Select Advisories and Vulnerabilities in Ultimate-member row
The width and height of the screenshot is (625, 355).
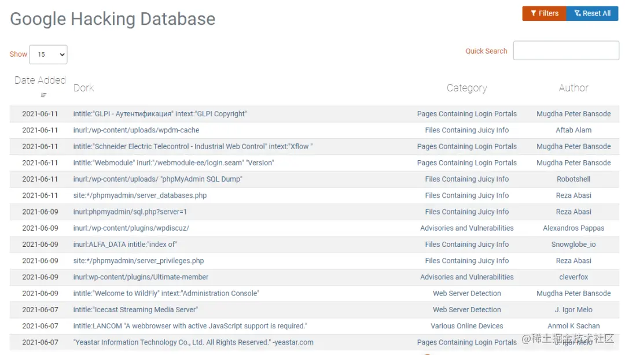467,277
